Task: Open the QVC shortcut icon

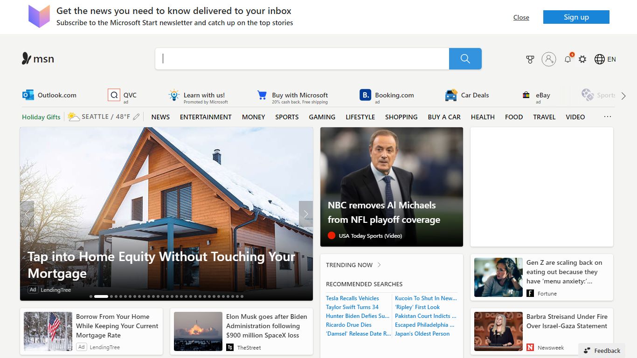Action: coord(114,95)
